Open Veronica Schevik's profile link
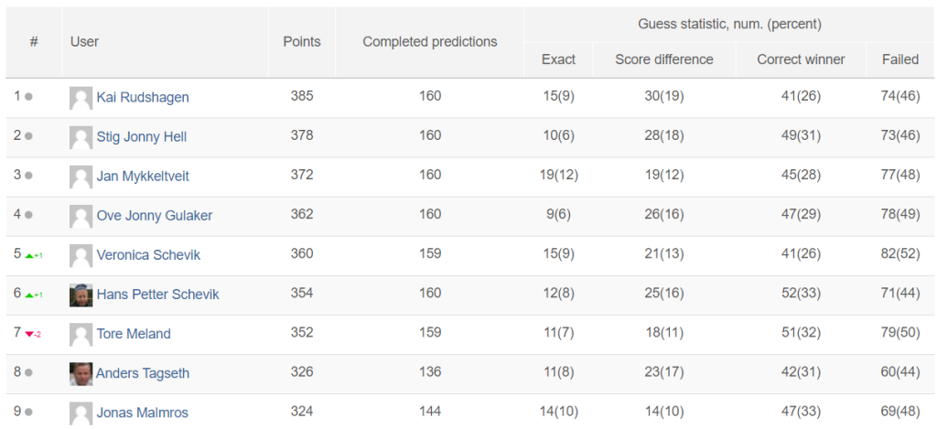937x429 pixels. coord(148,255)
